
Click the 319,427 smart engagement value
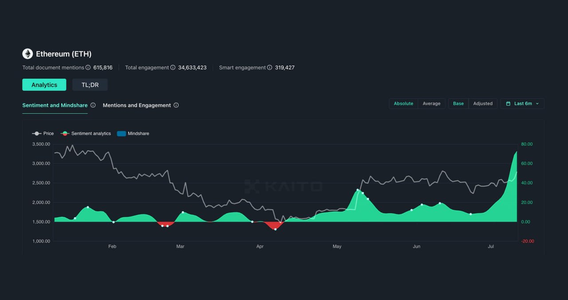tap(284, 68)
